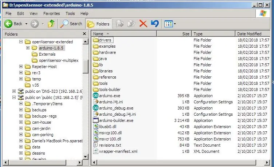
Task: Close the Folders pane
Action: pyautogui.click(x=84, y=34)
